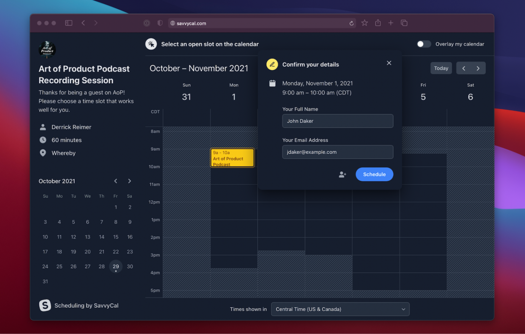Click the Derrick Reimer host name
This screenshot has width=525, height=334.
71,127
